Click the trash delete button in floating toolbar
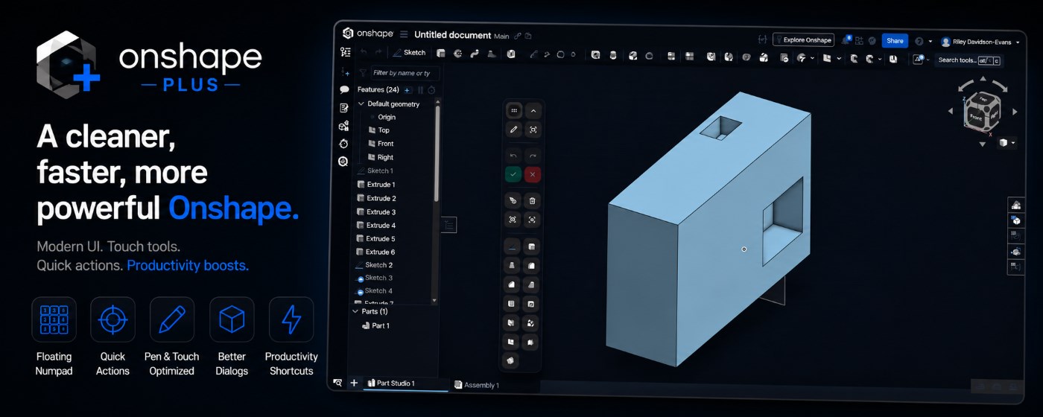1043x417 pixels. pyautogui.click(x=533, y=200)
